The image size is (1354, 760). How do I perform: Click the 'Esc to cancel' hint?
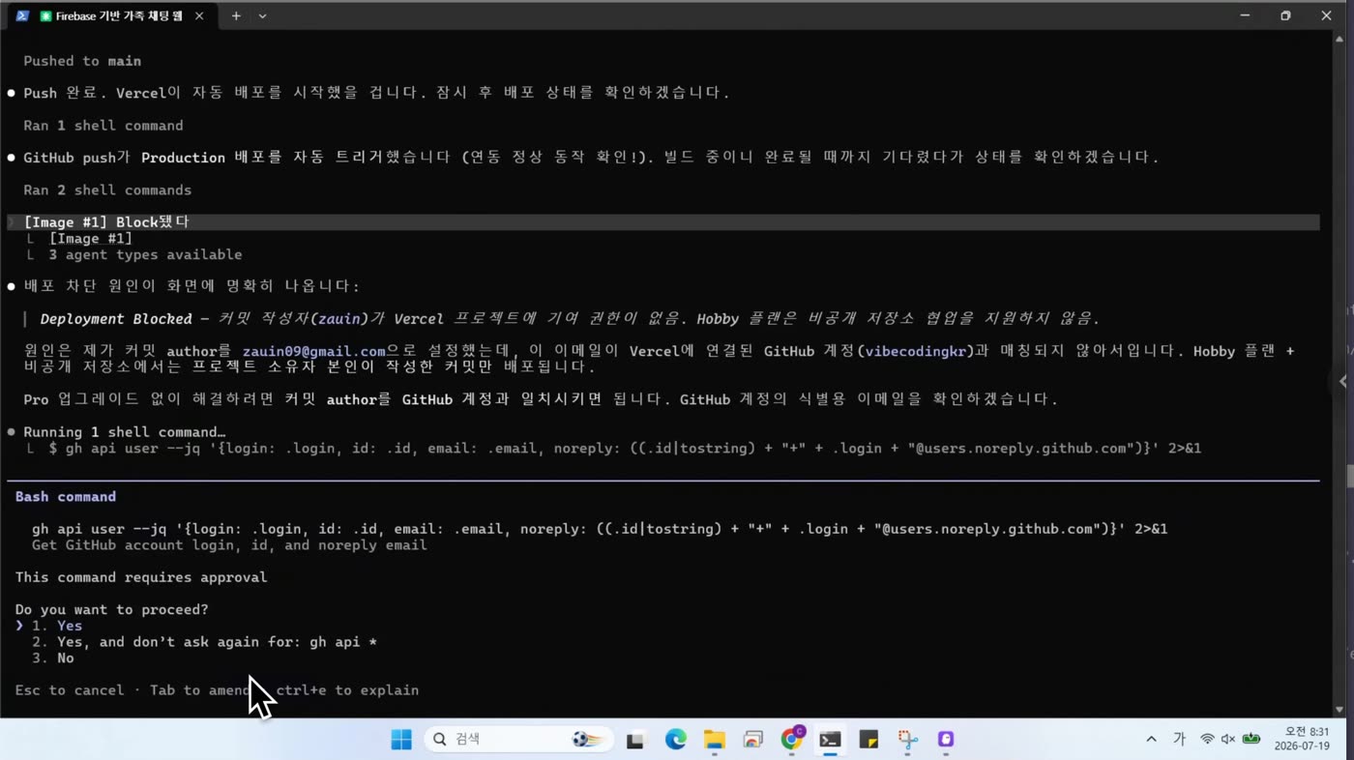[x=70, y=690]
